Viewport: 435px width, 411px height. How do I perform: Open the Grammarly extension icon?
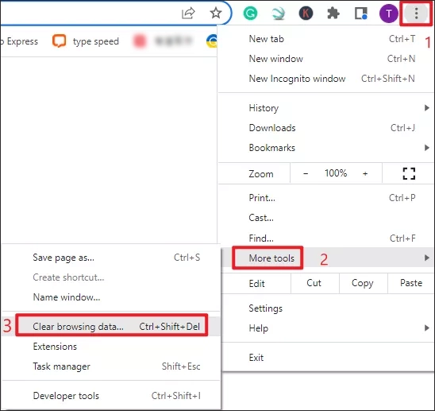[x=250, y=13]
